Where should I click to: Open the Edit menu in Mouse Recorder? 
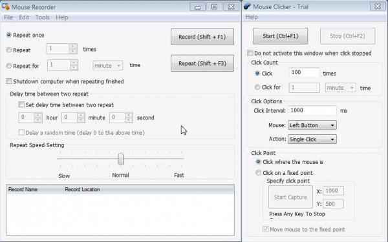[x=24, y=17]
